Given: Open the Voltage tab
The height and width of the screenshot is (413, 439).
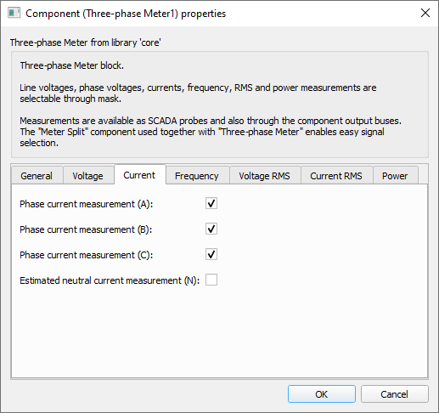Looking at the screenshot, I should tap(88, 176).
